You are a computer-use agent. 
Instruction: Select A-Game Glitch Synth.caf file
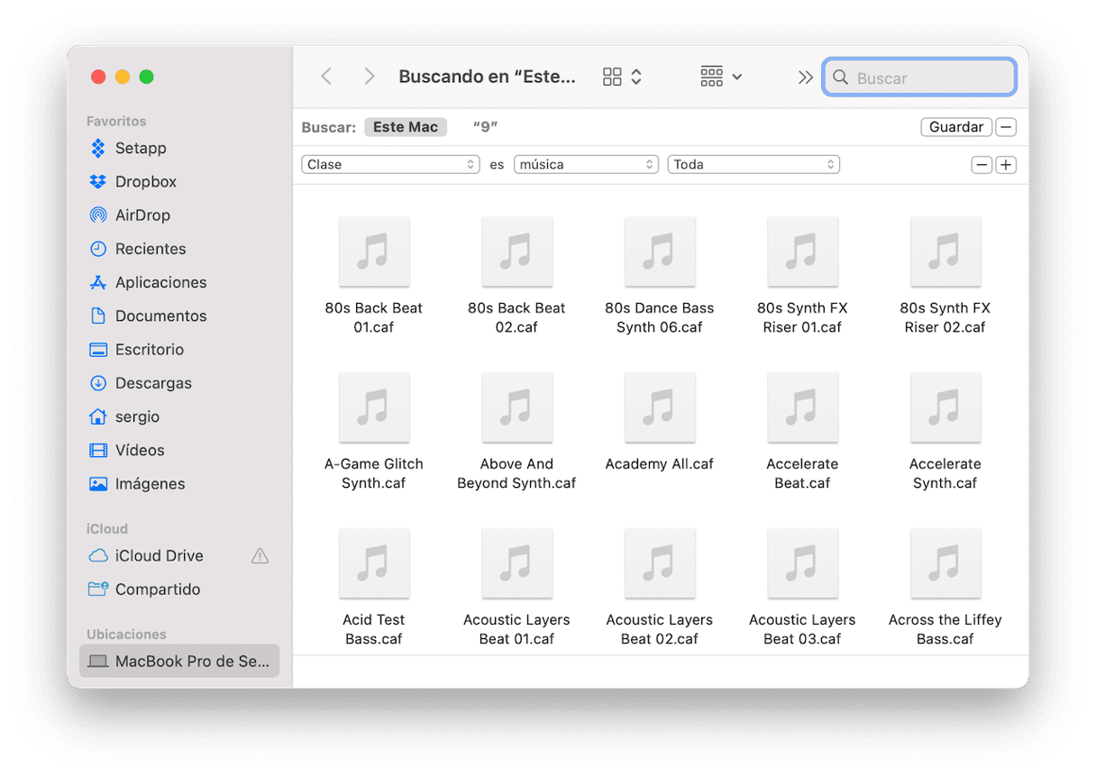pos(374,431)
